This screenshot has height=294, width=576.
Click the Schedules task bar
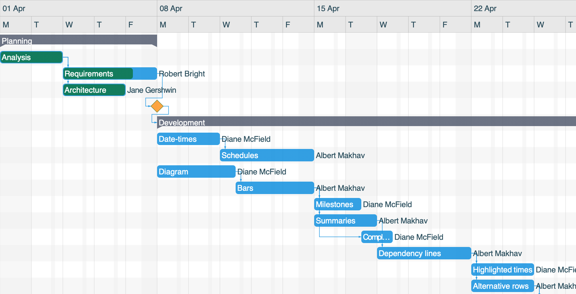[266, 155]
